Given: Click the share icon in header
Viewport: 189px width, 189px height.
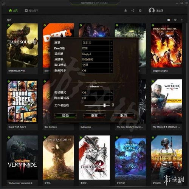Looking at the screenshot, I should [133, 11].
